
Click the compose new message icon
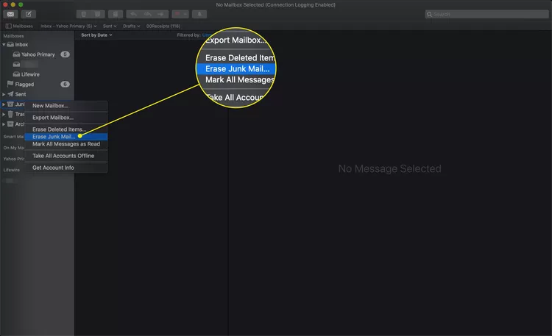[x=28, y=14]
